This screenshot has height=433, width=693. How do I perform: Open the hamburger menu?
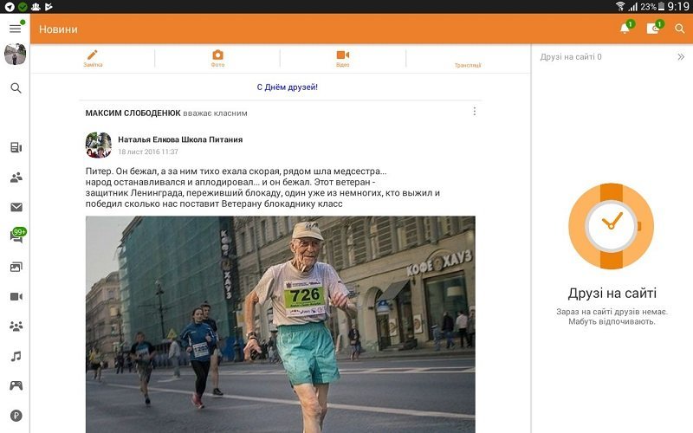15,29
